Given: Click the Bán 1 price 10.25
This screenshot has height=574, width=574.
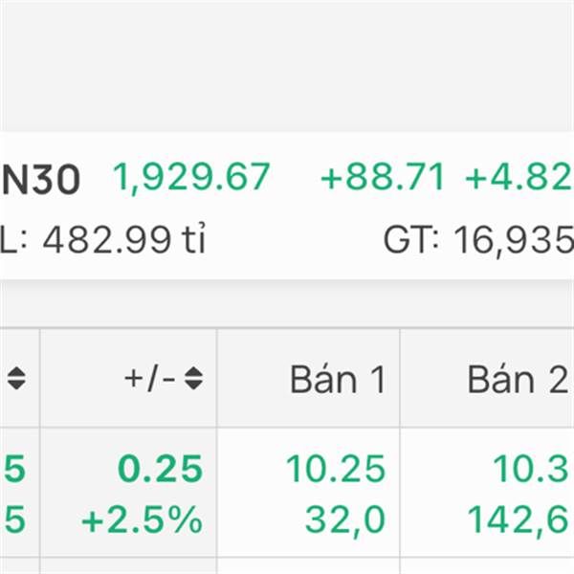Looking at the screenshot, I should 335,469.
